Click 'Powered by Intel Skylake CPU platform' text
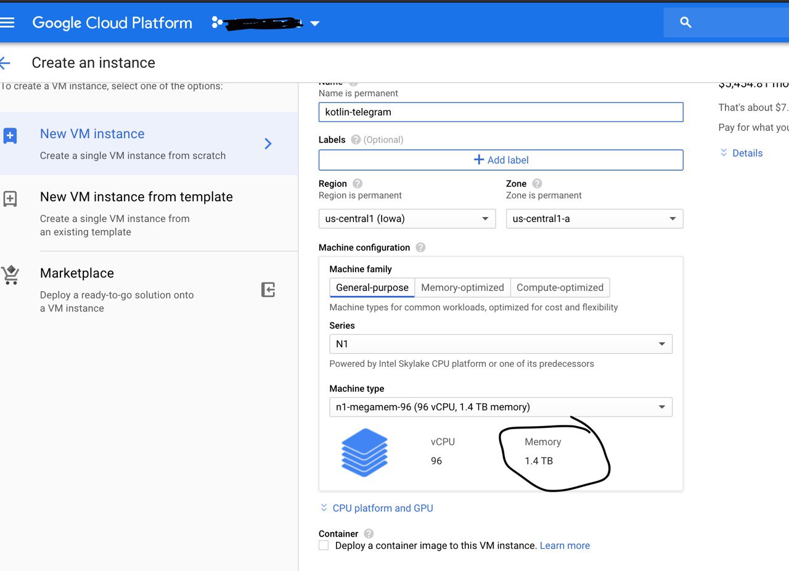Screen dimensions: 789x571 462,364
